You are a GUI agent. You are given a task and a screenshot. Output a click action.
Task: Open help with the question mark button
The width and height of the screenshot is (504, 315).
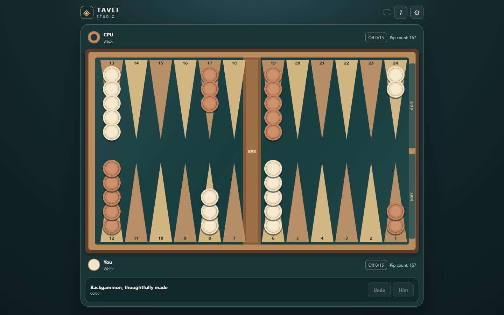(x=401, y=13)
